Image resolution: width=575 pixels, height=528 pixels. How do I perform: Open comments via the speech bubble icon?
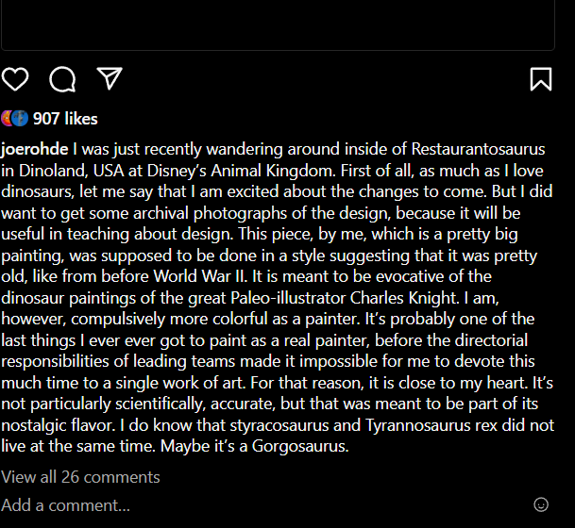62,79
